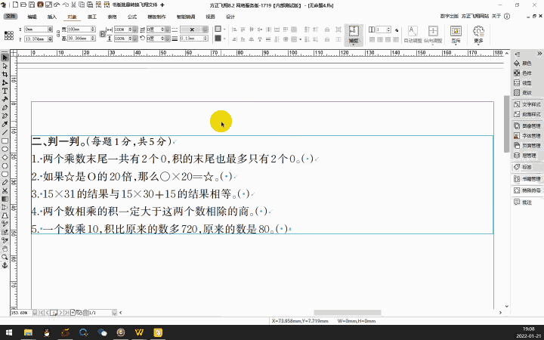Click the horizontal scrollbar thumb
The image size is (544, 340).
pyautogui.click(x=348, y=313)
